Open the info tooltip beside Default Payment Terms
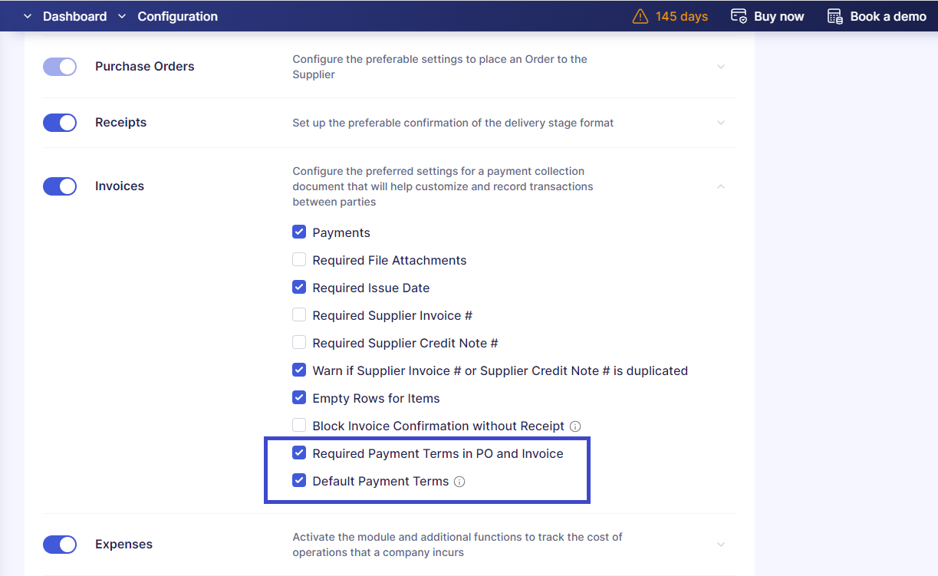Viewport: 938px width, 576px height. pos(459,482)
